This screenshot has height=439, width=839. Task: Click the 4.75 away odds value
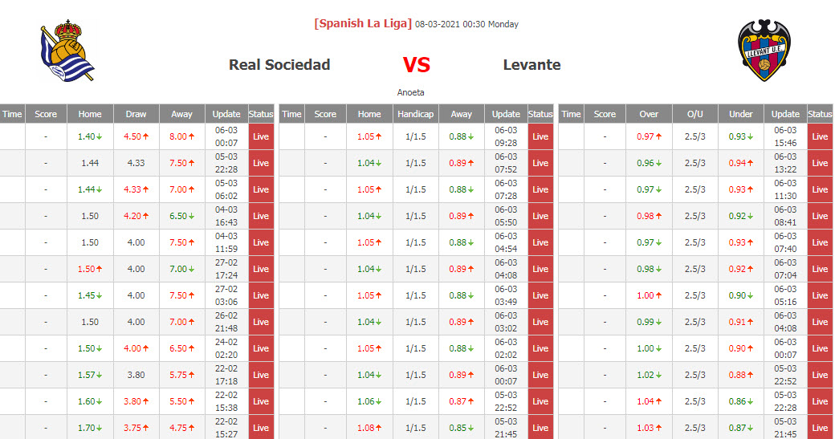181,428
